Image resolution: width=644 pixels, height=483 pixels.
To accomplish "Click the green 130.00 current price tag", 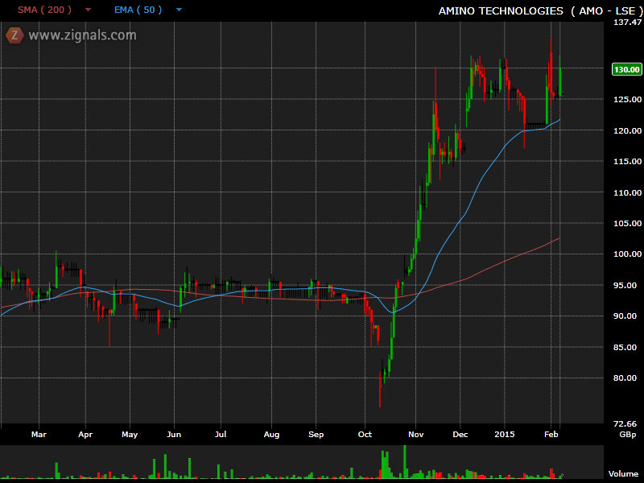I will [625, 69].
